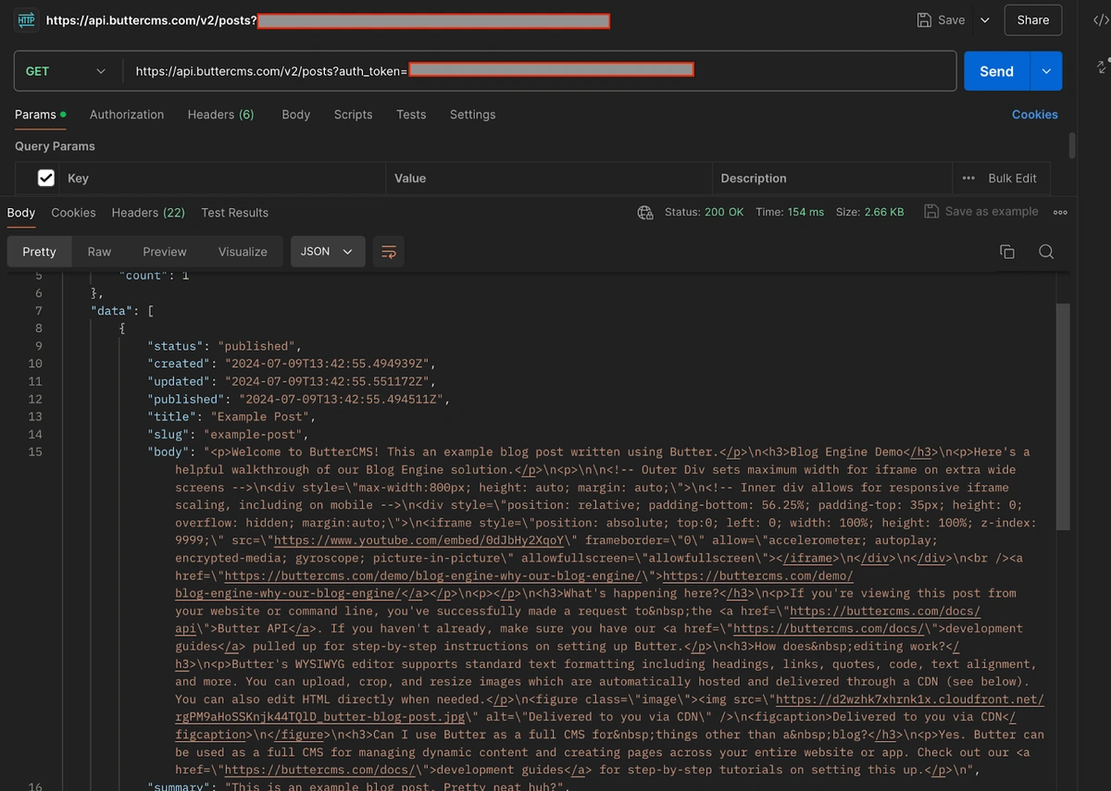Click the Query Params heading
This screenshot has height=791, width=1111.
point(55,146)
